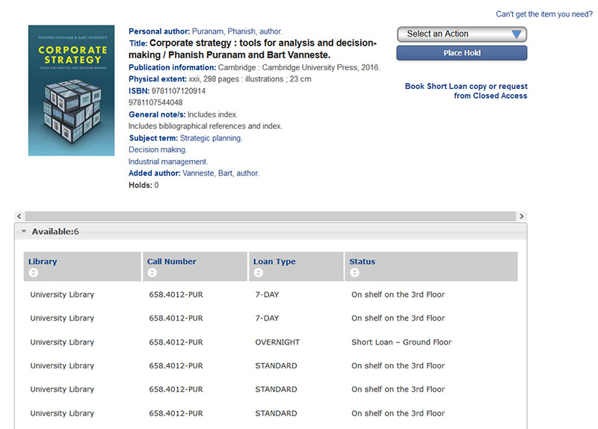Click the Holds: 0 text
Screen dimensions: 598x429
144,185
